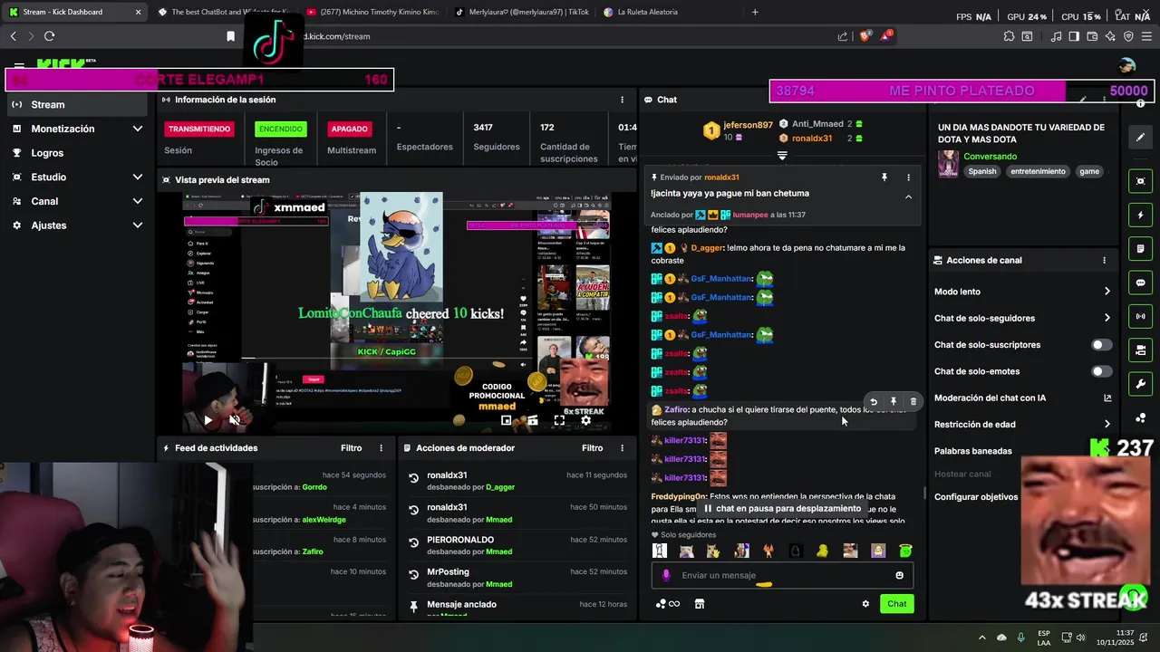Open stream preview settings gear

coord(585,420)
